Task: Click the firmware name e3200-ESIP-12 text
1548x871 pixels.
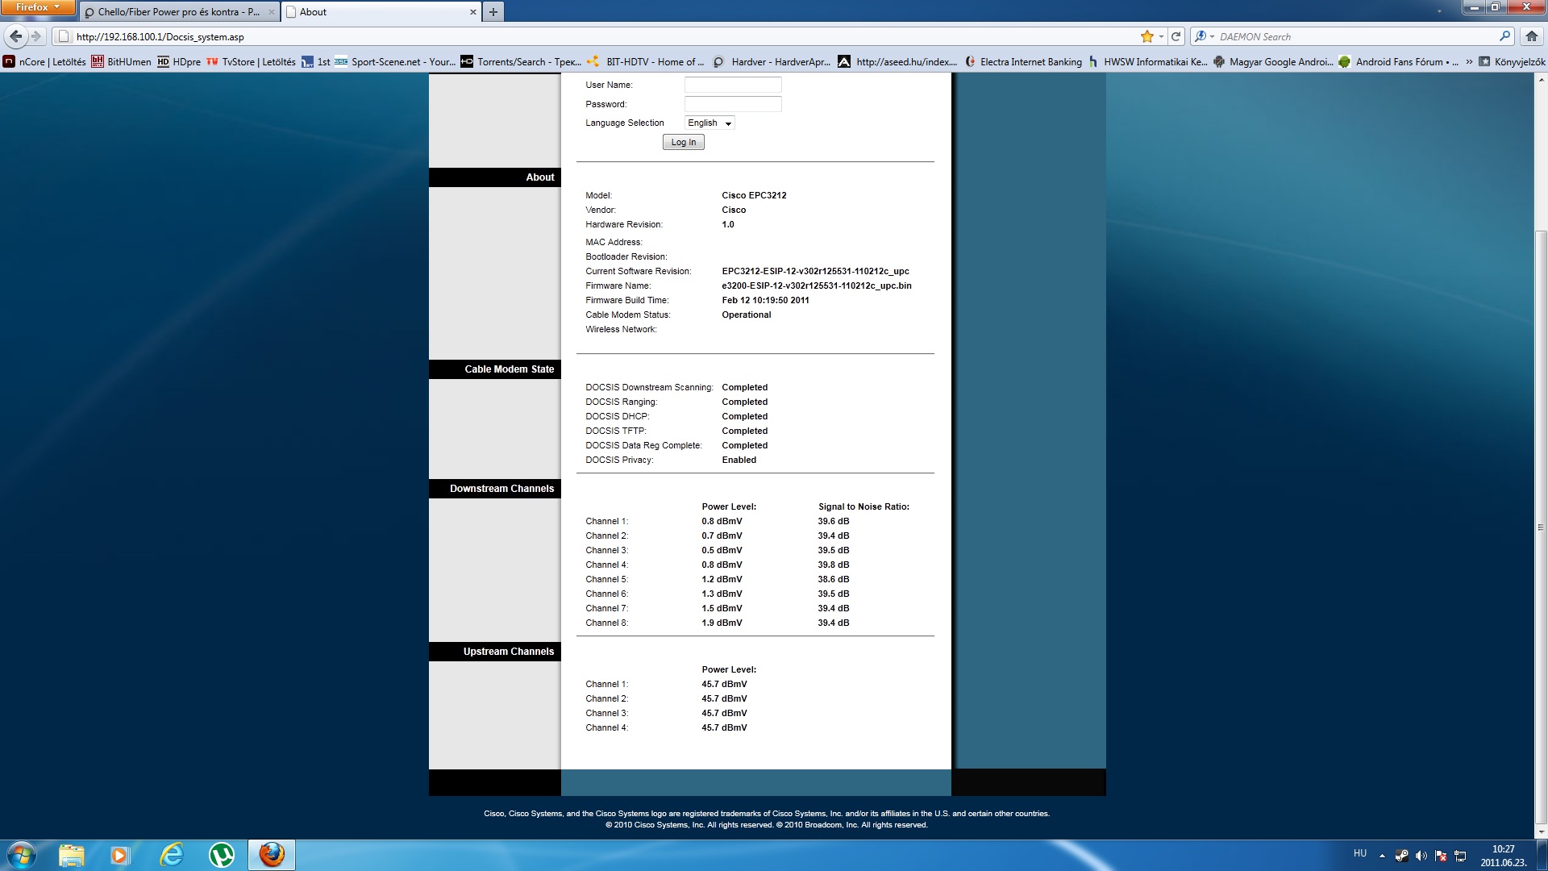Action: tap(817, 285)
